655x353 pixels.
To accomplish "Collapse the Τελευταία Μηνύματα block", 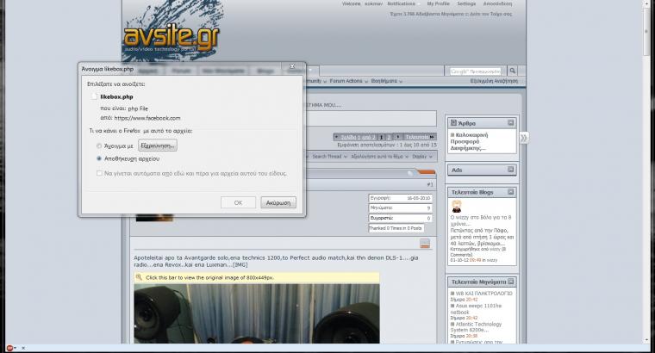I will (510, 282).
